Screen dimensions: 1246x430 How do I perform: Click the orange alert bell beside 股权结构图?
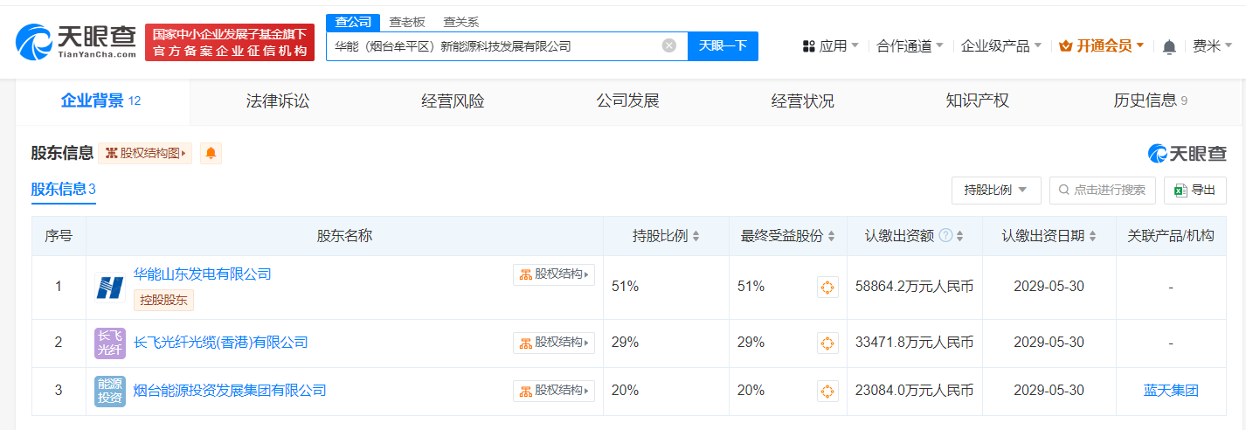pos(211,154)
